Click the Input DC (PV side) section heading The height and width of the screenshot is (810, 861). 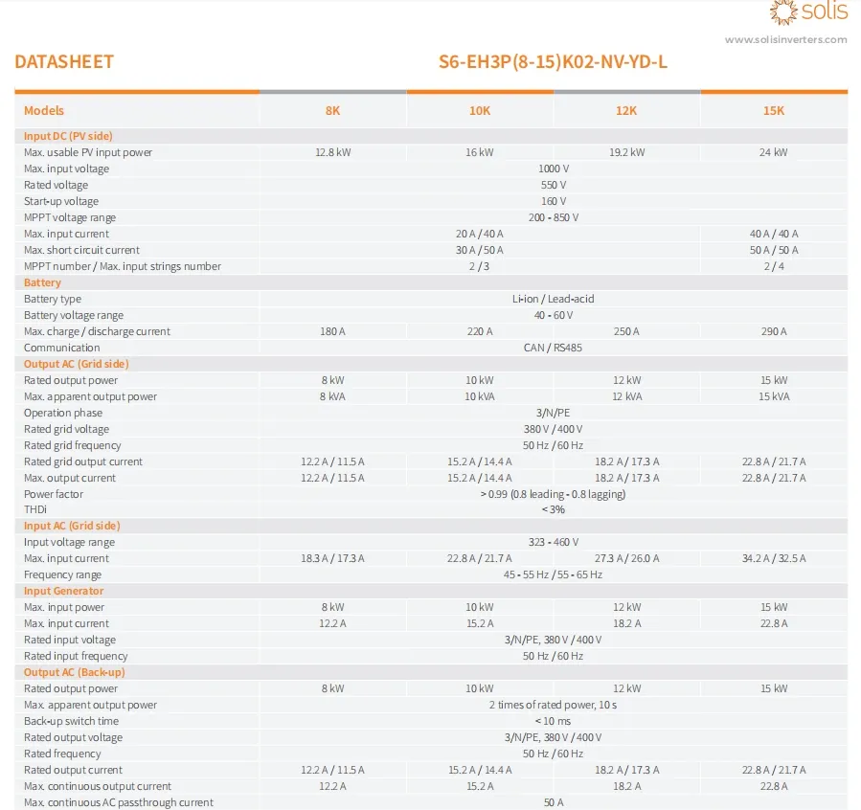68,136
